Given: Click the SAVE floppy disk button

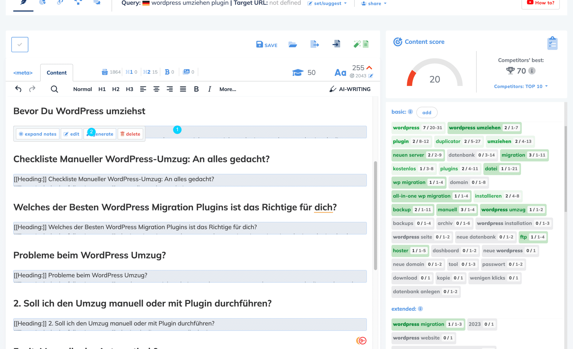Looking at the screenshot, I should (x=267, y=45).
